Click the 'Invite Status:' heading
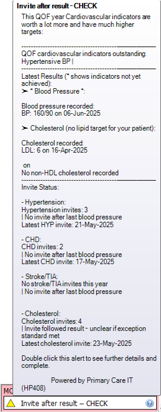Screen dimensions: 161x412 (40, 188)
